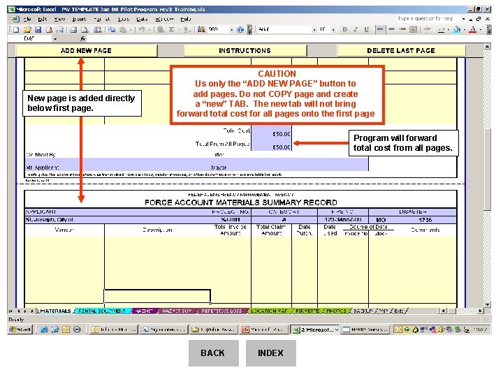The image size is (503, 377).
Task: Click the Windows Start button
Action: 20,330
